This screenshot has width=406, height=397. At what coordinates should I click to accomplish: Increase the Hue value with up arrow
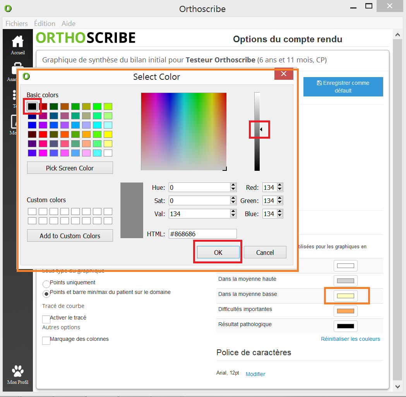click(x=233, y=186)
